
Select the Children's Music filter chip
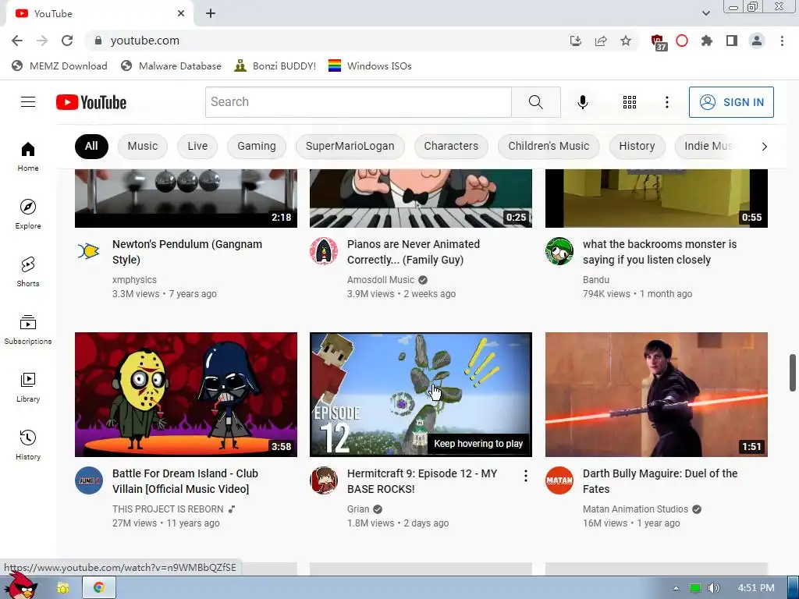tap(549, 146)
